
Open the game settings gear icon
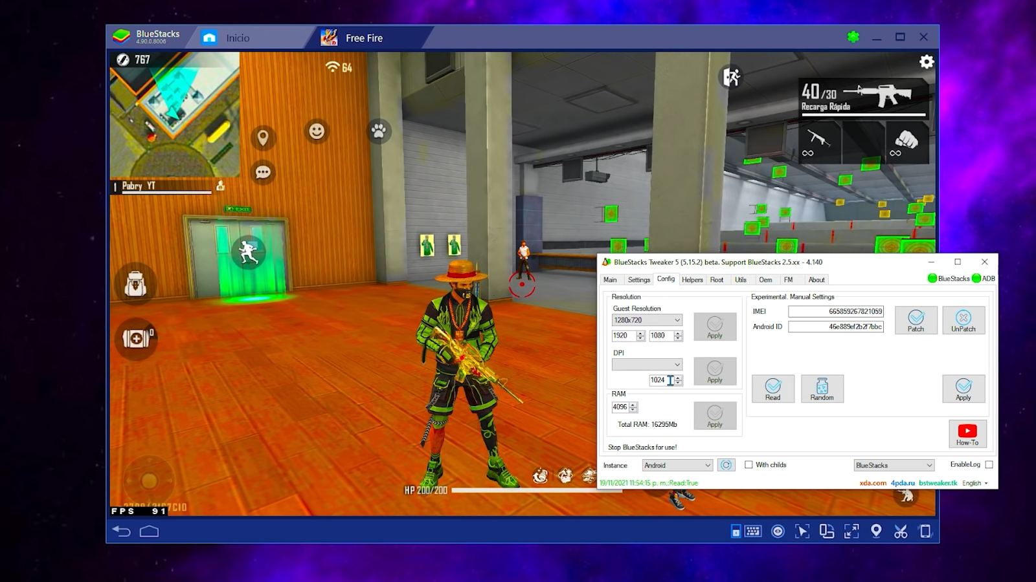click(927, 61)
